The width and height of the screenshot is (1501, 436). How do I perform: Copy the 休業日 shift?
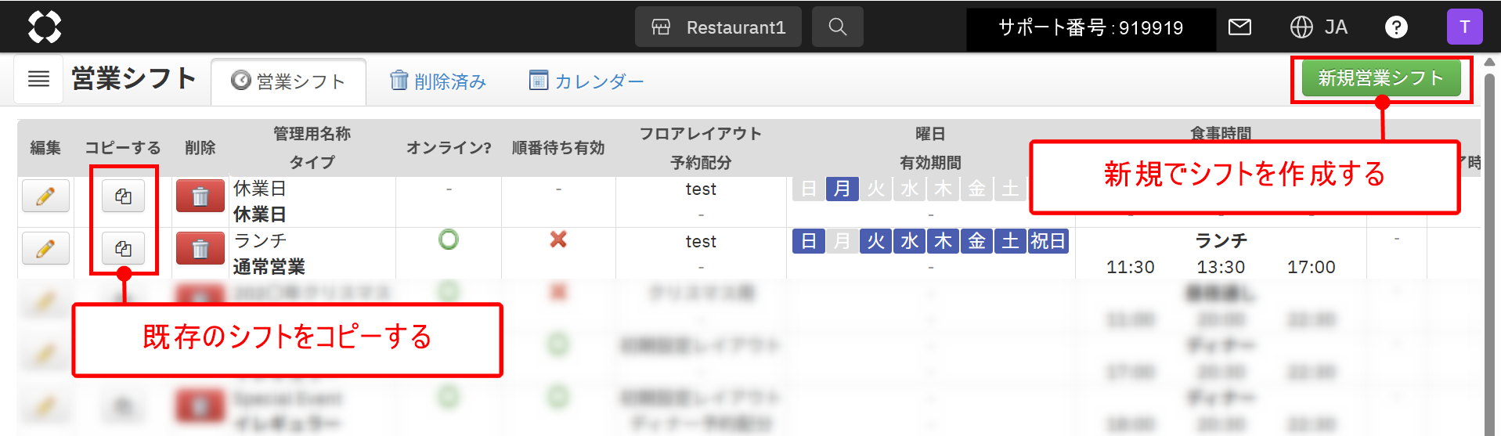pos(123,196)
